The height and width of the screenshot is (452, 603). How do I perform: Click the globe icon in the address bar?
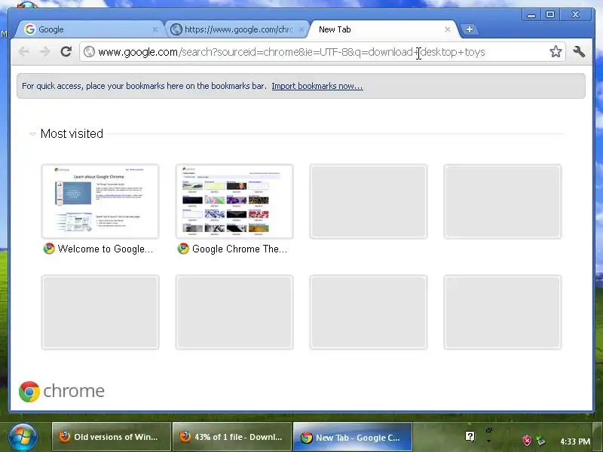pyautogui.click(x=89, y=51)
